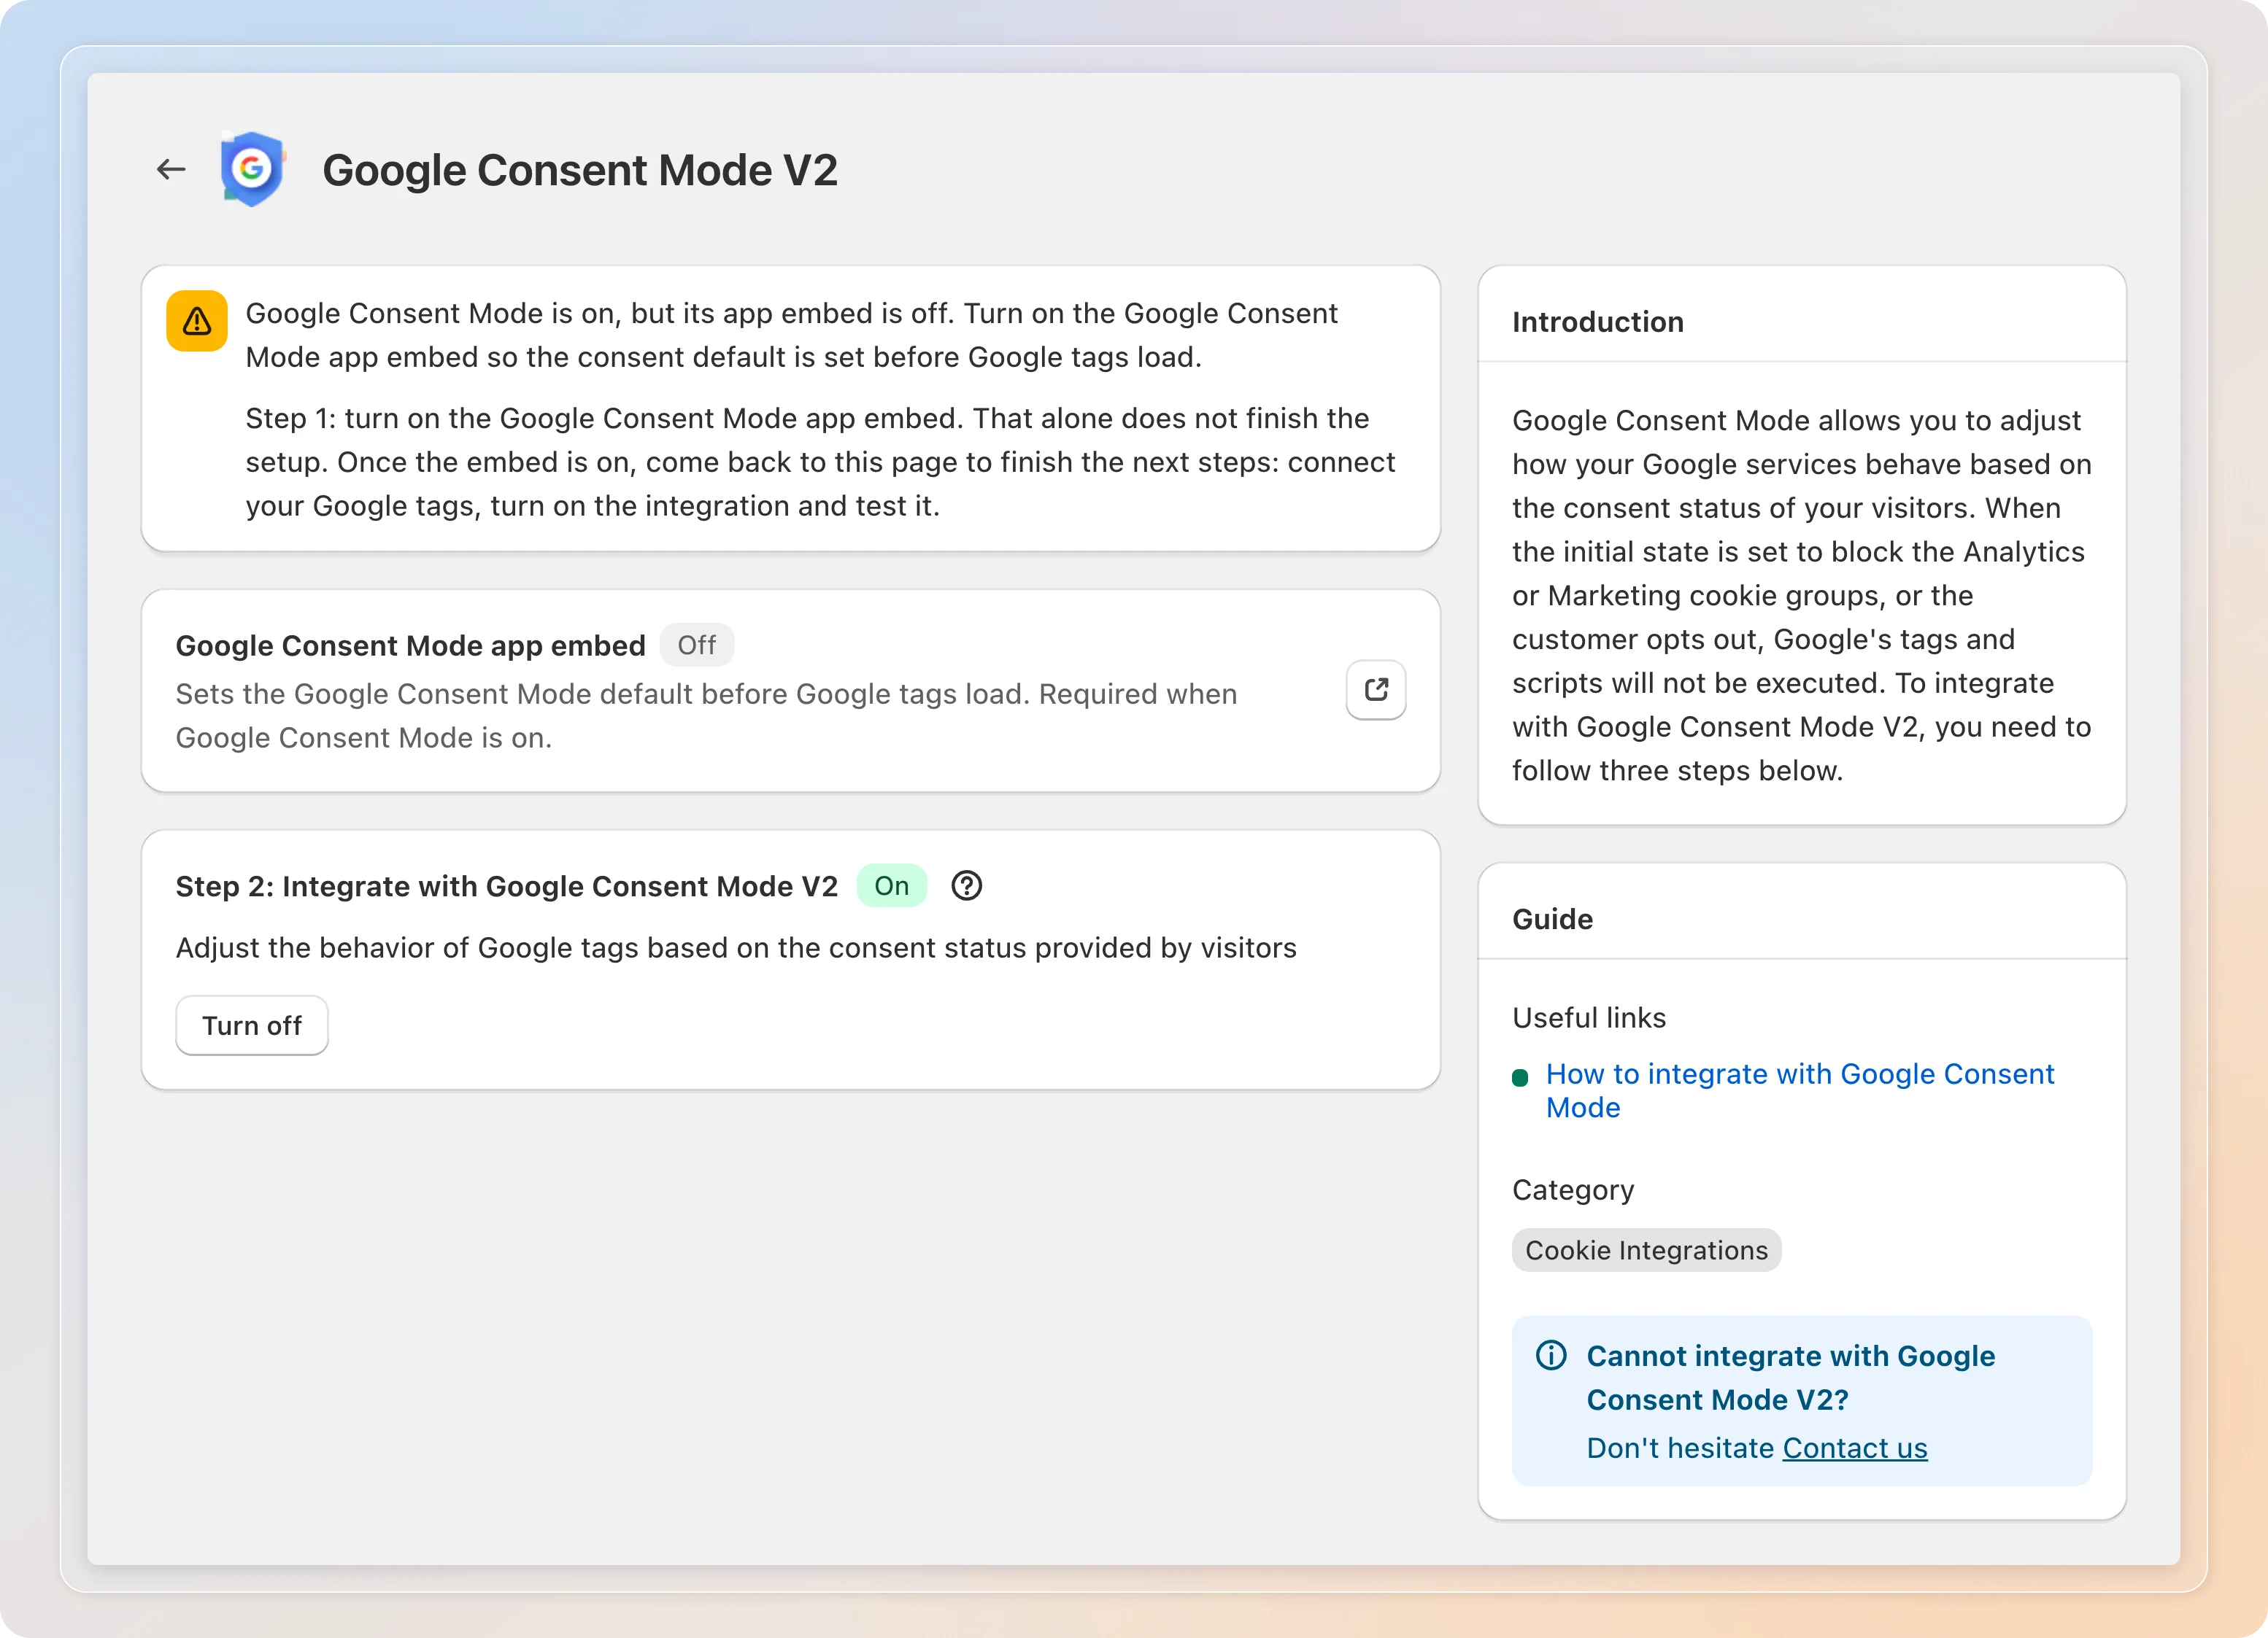Image resolution: width=2268 pixels, height=1638 pixels.
Task: Click the green bullet beside useful link
Action: click(x=1520, y=1077)
